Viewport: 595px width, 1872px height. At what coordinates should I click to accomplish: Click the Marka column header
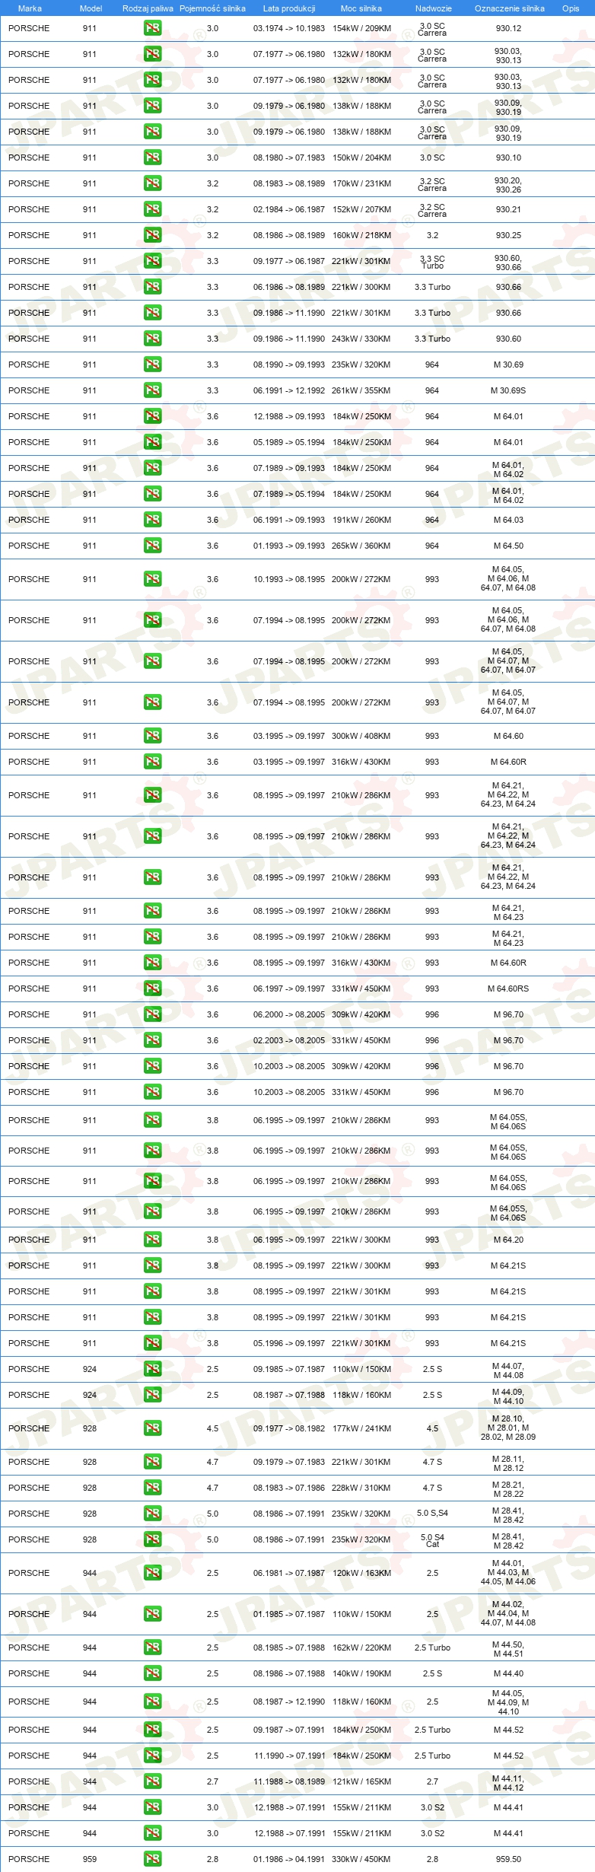[30, 8]
